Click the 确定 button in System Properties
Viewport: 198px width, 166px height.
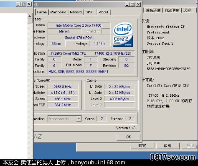click(142, 146)
